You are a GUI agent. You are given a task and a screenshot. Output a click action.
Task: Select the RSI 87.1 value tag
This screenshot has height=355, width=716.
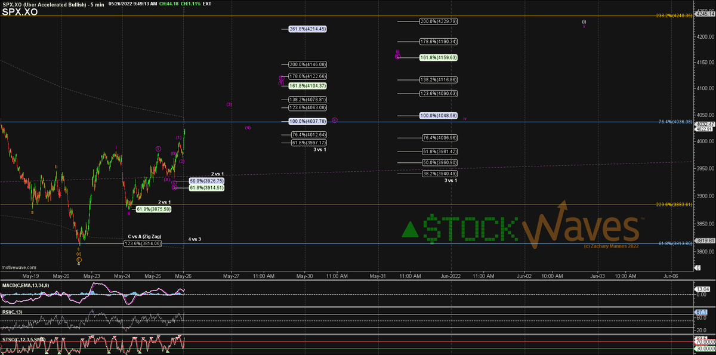[x=702, y=312]
